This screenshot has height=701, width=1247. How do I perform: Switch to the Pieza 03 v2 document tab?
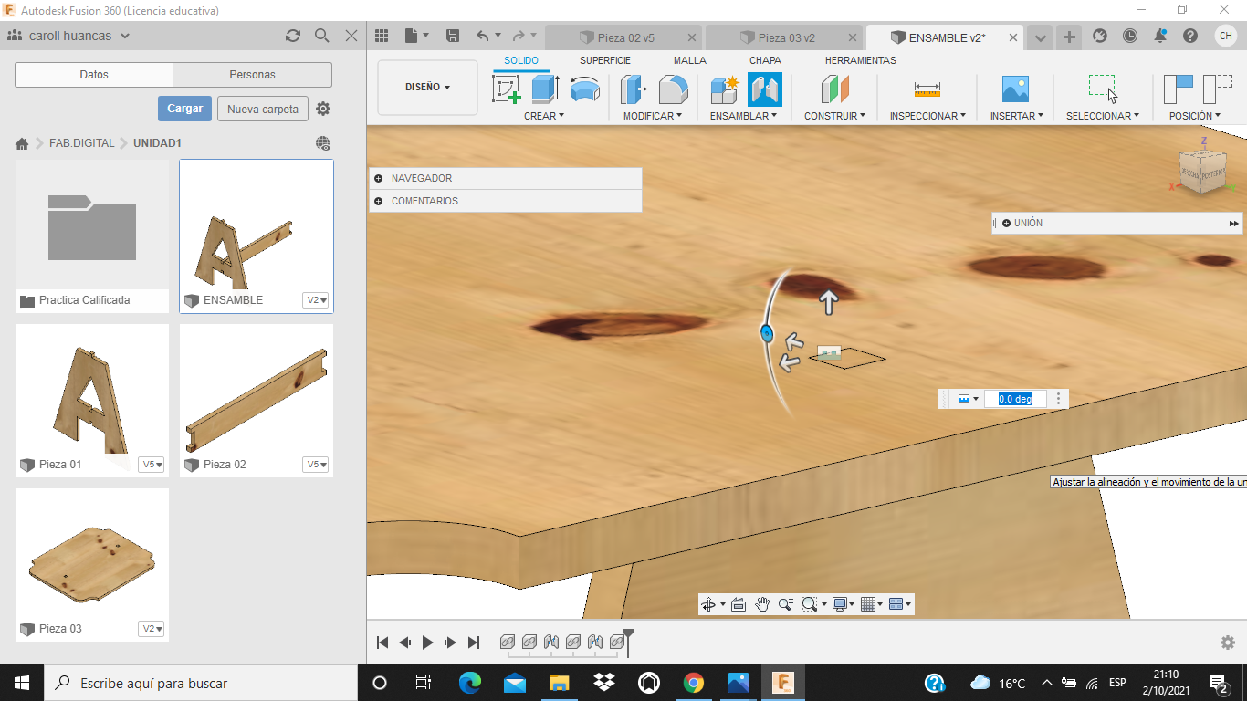(786, 37)
